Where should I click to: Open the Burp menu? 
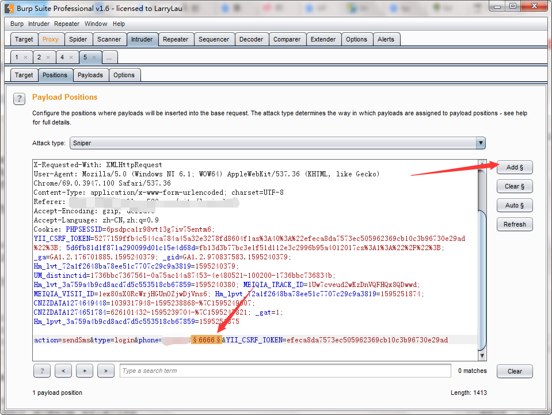17,24
